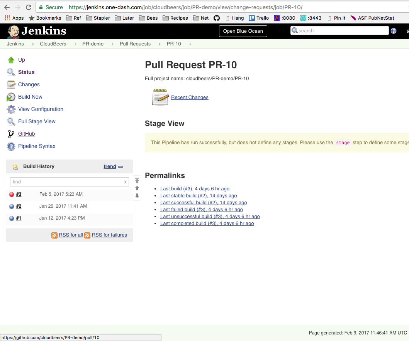Open the Pull Requests breadcrumb arrow menu
The width and height of the screenshot is (409, 341).
click(x=159, y=44)
